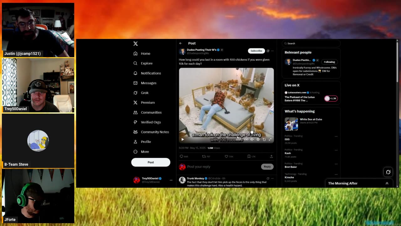Mute the video with the speaker icon
This screenshot has height=226, width=401.
[x=252, y=140]
